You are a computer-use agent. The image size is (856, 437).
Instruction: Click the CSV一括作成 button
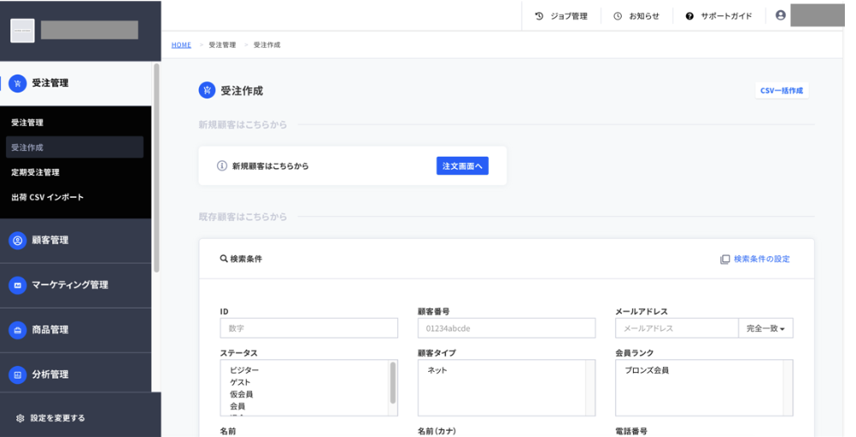coord(781,91)
